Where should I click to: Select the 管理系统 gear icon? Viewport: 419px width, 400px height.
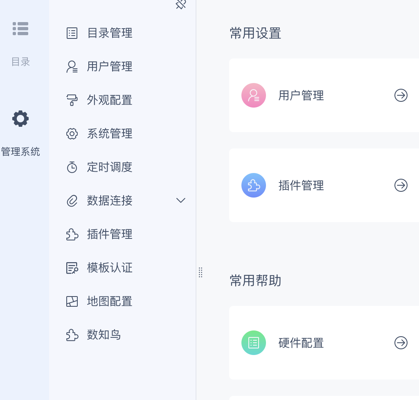tap(20, 119)
